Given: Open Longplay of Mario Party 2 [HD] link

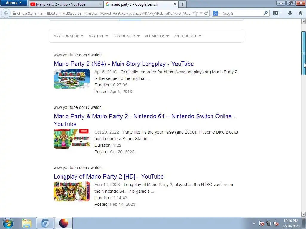Looking at the screenshot, I should tap(109, 177).
